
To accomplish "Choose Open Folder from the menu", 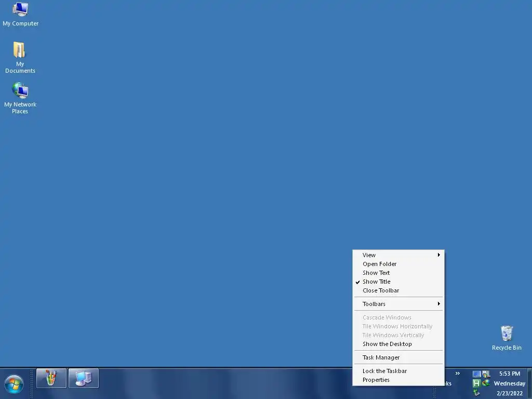I will [x=398, y=264].
